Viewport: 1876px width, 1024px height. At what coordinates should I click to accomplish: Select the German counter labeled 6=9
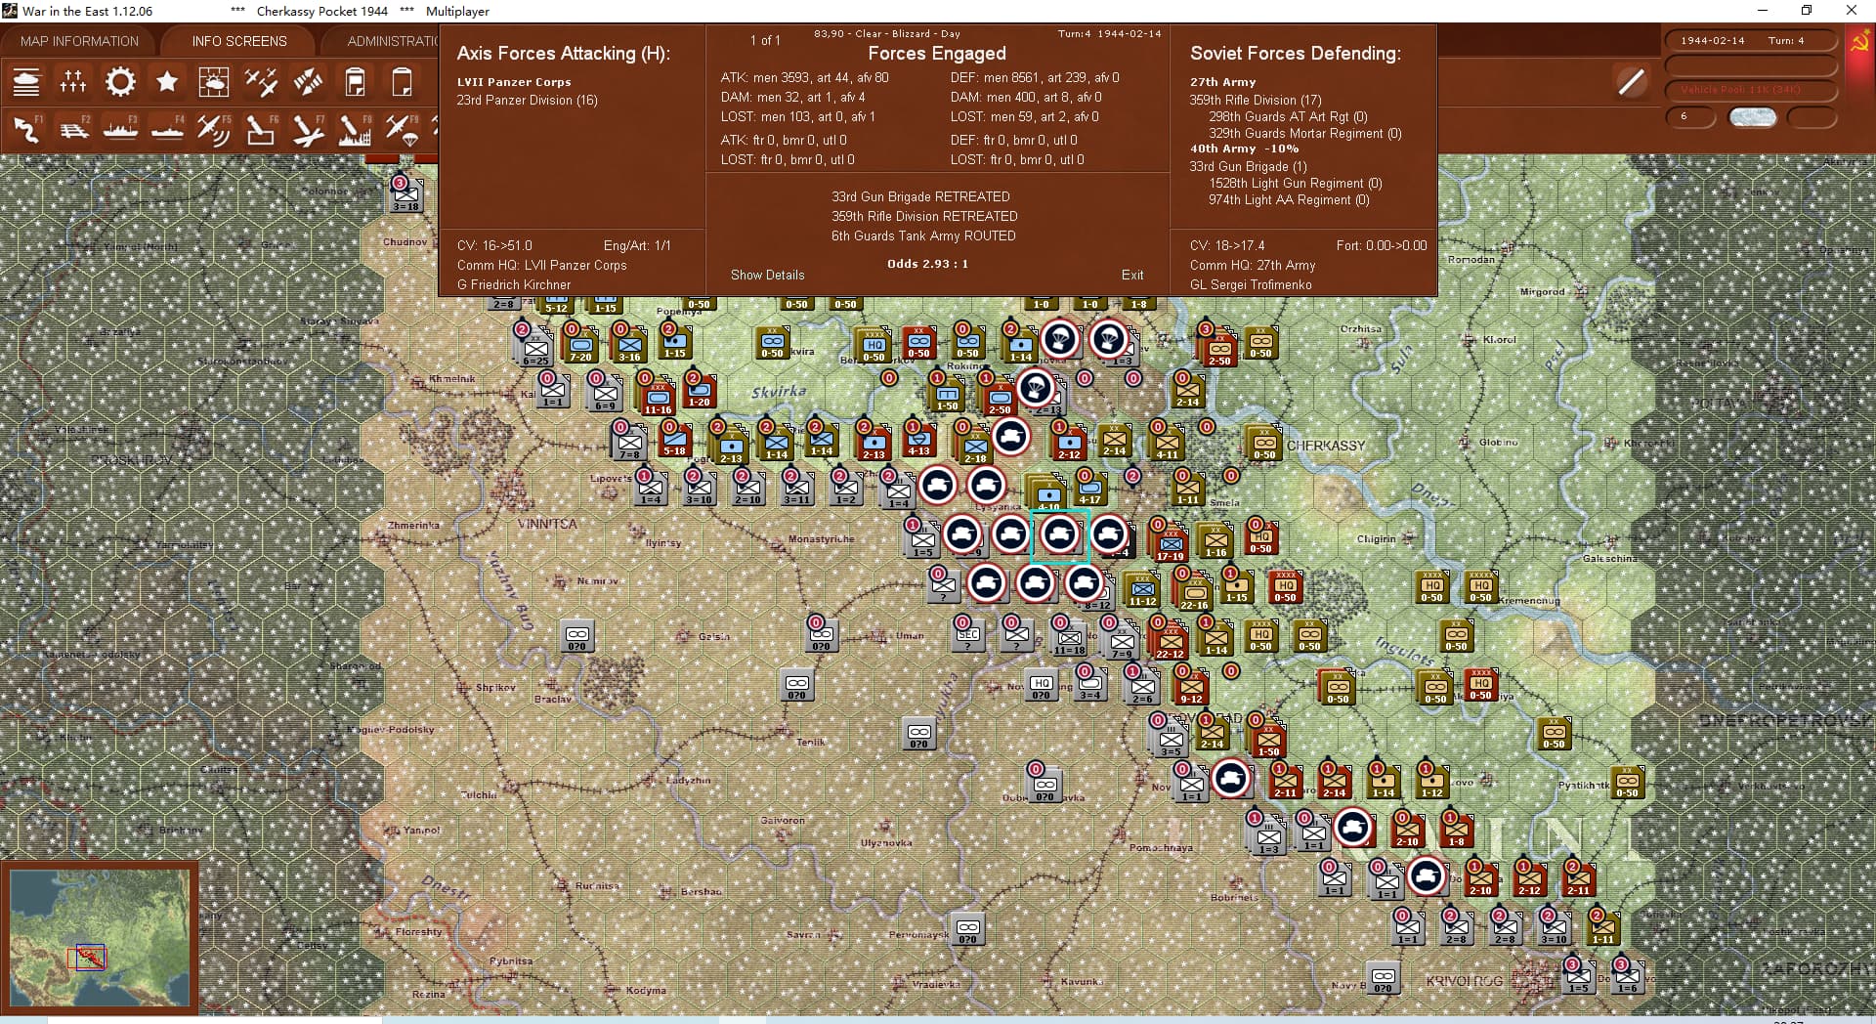[605, 394]
